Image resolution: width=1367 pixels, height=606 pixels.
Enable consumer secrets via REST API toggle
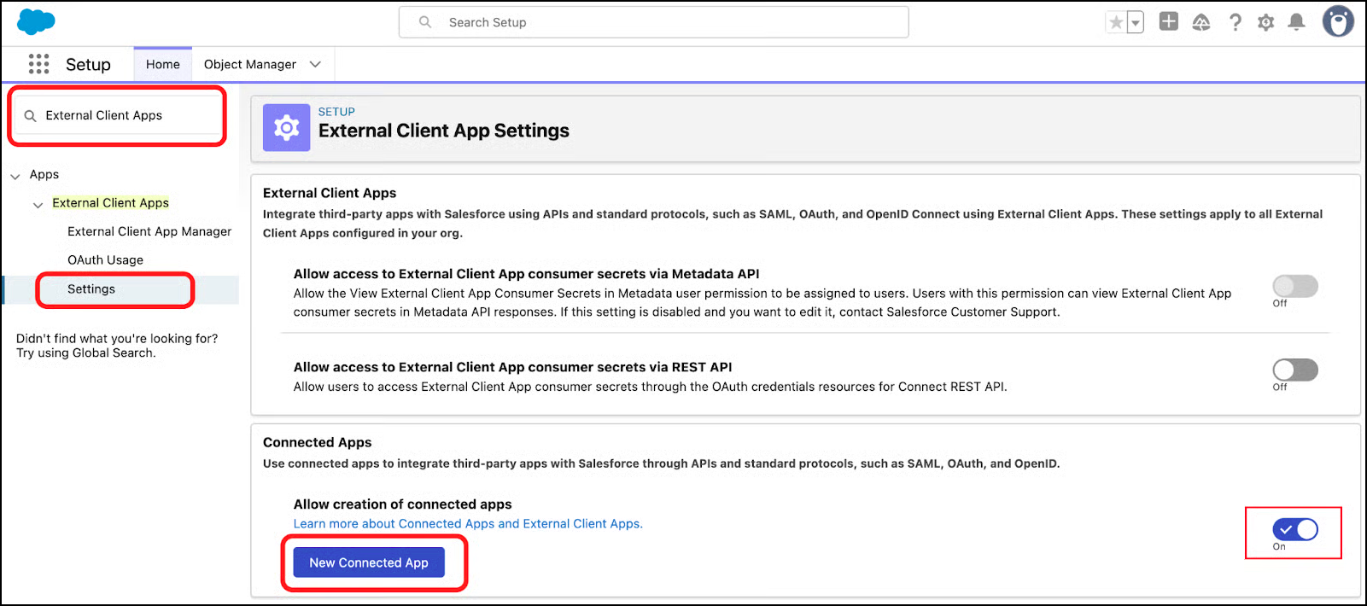tap(1294, 370)
